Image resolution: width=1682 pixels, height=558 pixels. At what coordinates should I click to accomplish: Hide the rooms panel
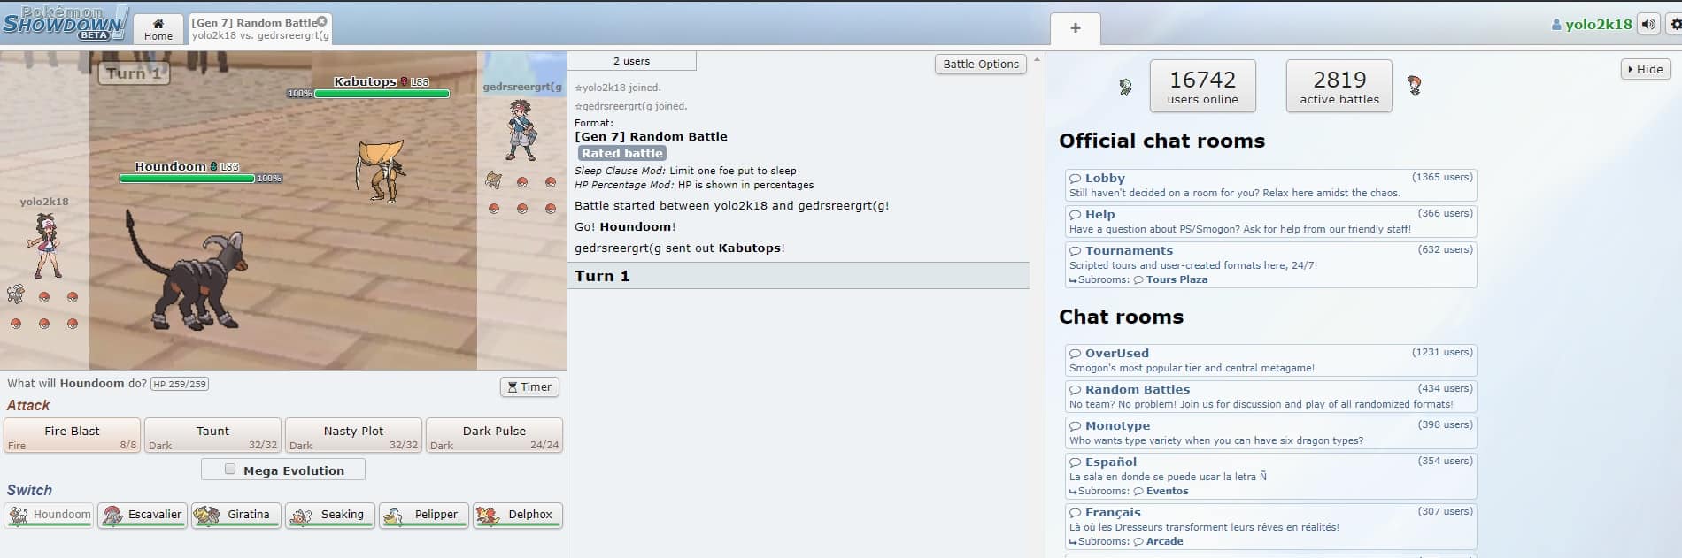[1646, 69]
